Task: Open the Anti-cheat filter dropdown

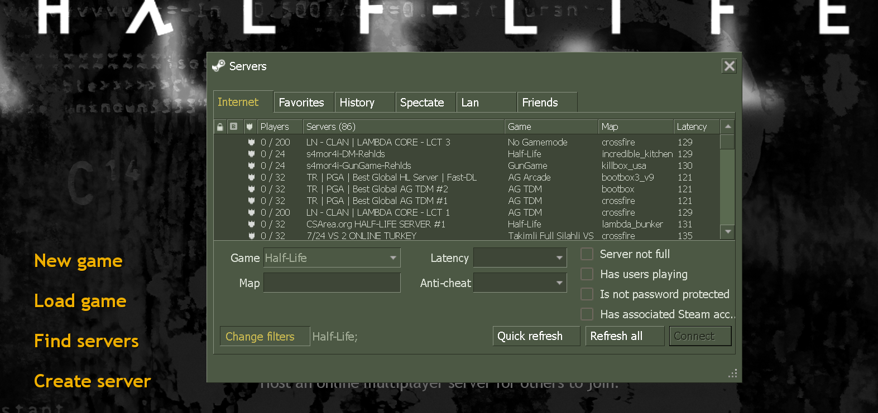Action: [520, 283]
